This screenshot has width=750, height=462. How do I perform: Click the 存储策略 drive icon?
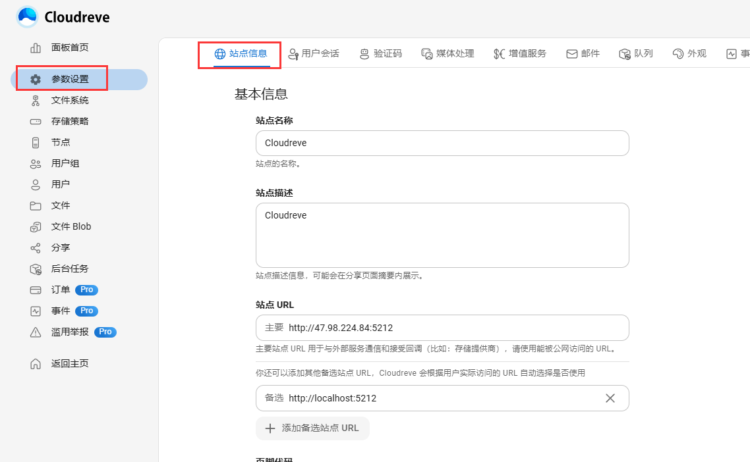pyautogui.click(x=36, y=121)
